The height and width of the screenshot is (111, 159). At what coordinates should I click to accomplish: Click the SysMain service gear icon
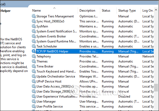click(x=34, y=26)
